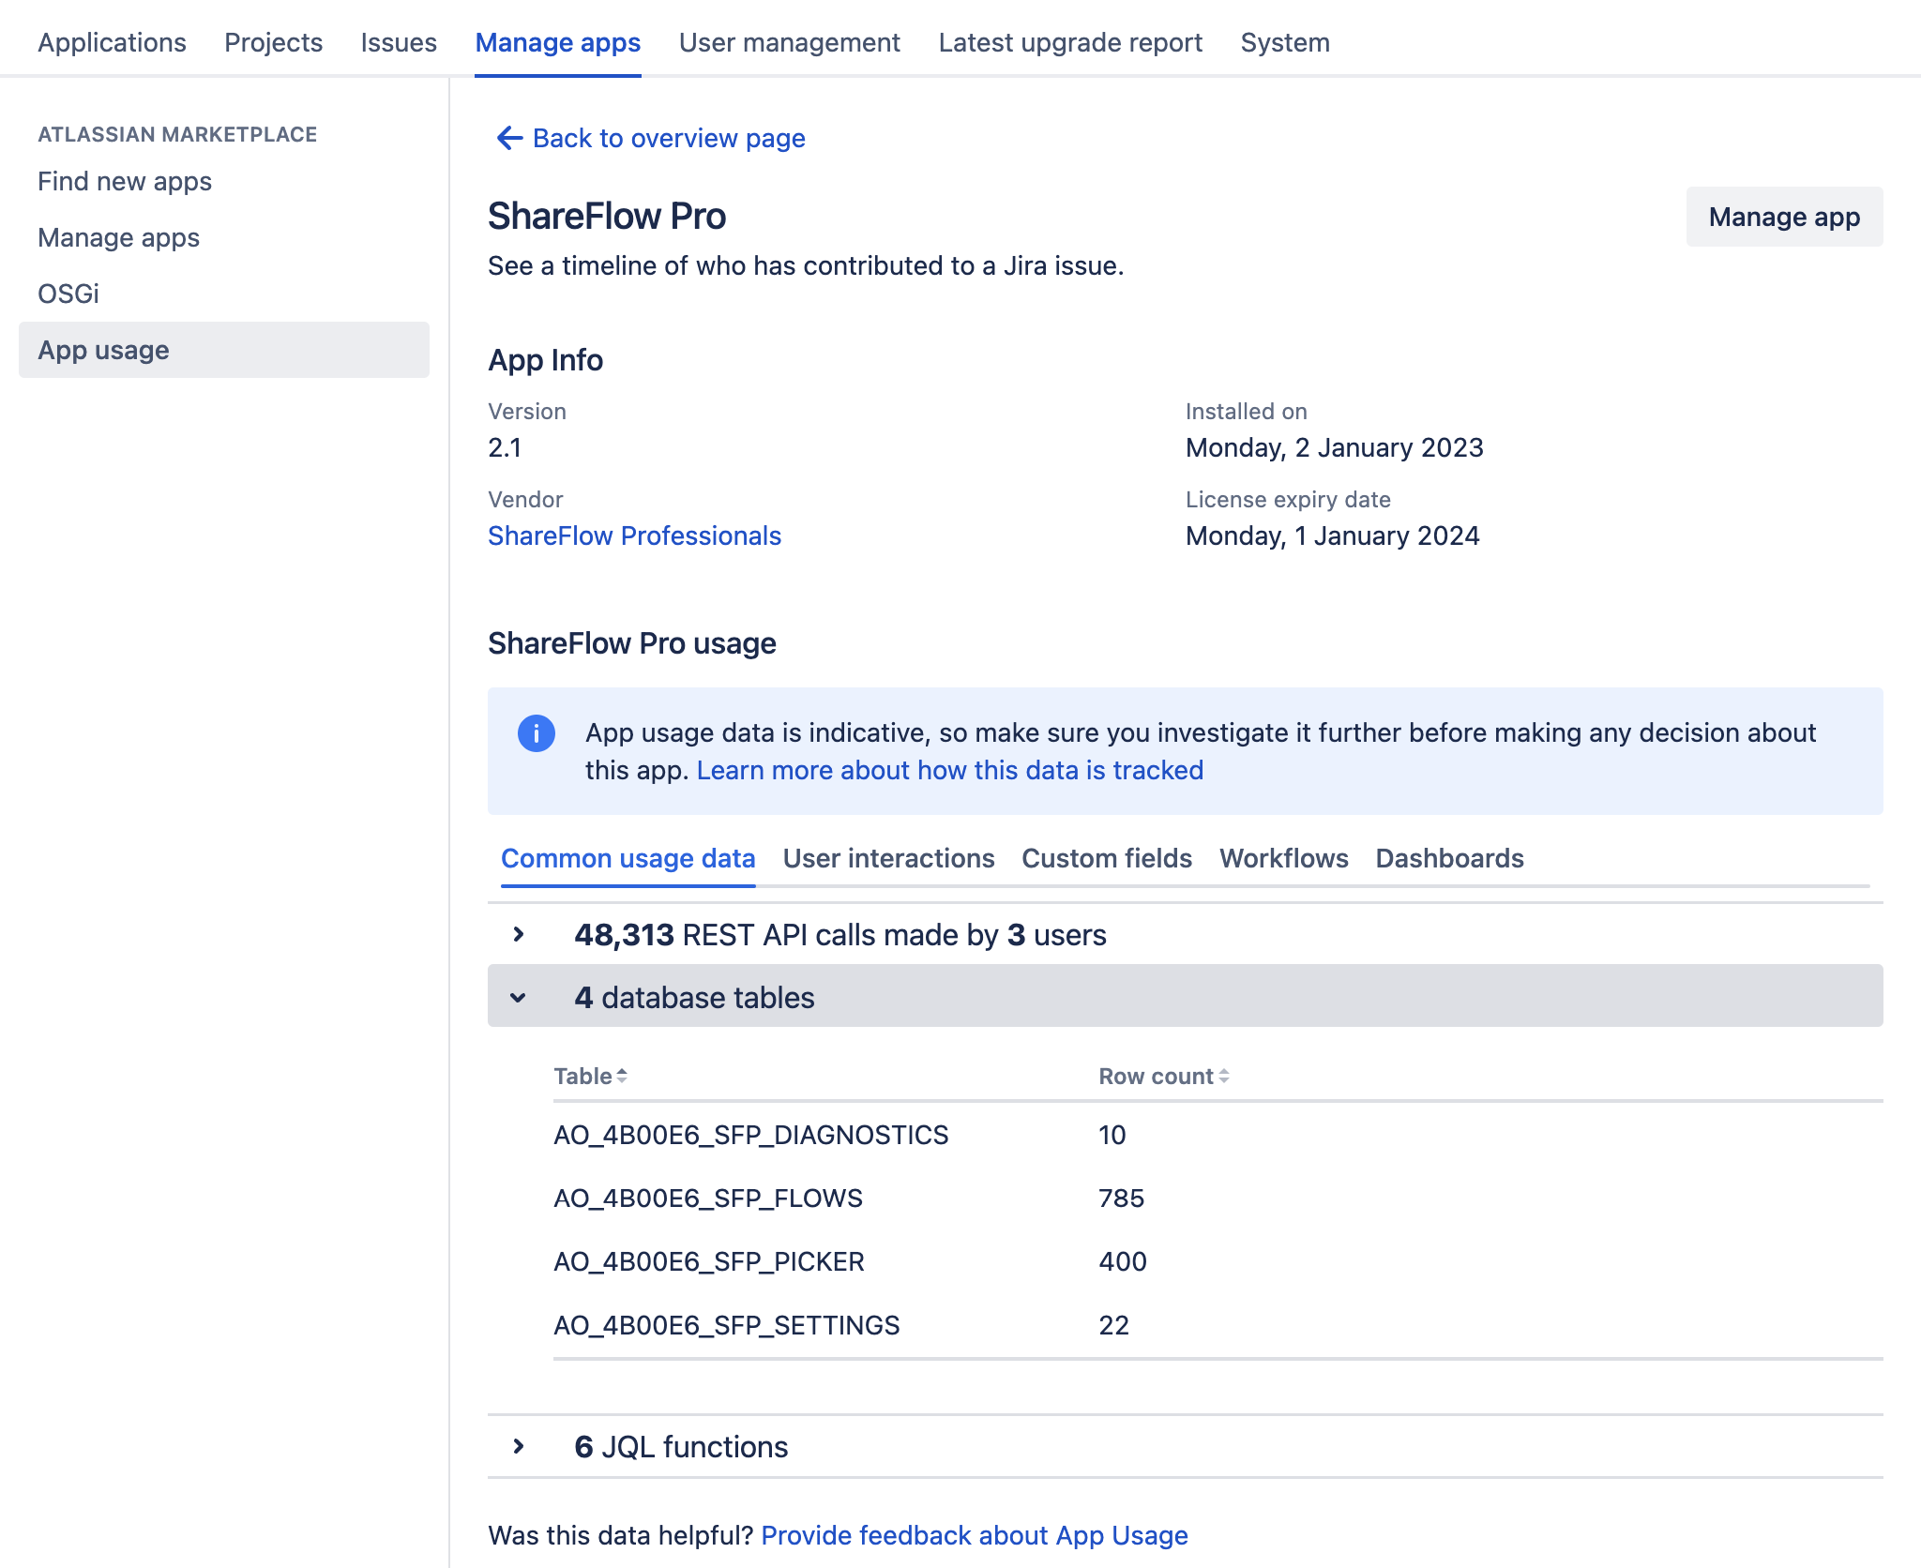Screen dimensions: 1921x1568
Task: Sort by Table column sort icon
Action: pos(622,1077)
